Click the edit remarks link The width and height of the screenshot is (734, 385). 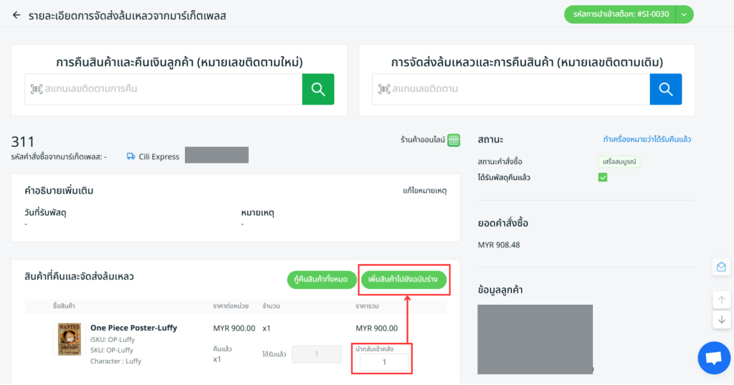424,191
